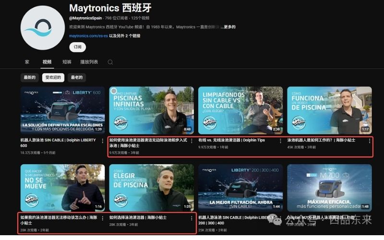This screenshot has height=240, width=384.
Task: Open title 机器人游泳池 SIN CABLE Dolphin LIBERTY 600
Action: pos(58,143)
